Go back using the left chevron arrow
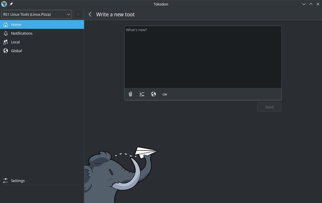Viewport: 322px width, 203px height. (x=90, y=14)
